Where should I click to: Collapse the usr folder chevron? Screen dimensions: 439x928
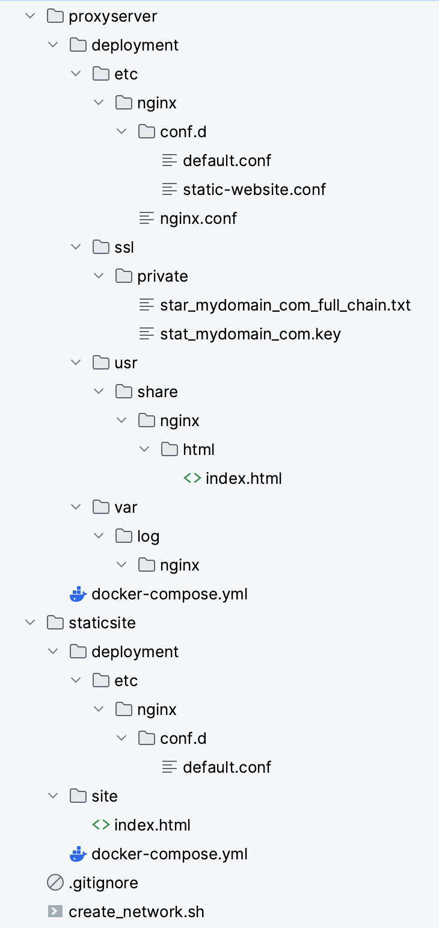76,363
